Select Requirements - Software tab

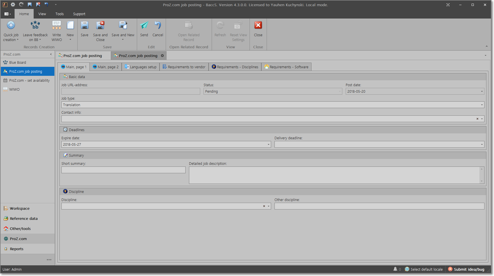pyautogui.click(x=286, y=67)
